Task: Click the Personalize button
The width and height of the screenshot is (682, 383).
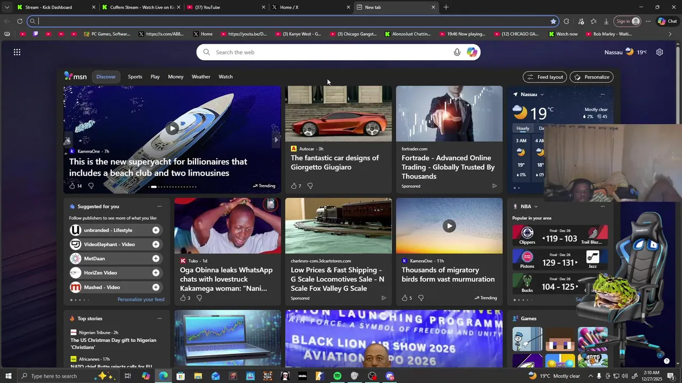Action: tap(591, 77)
